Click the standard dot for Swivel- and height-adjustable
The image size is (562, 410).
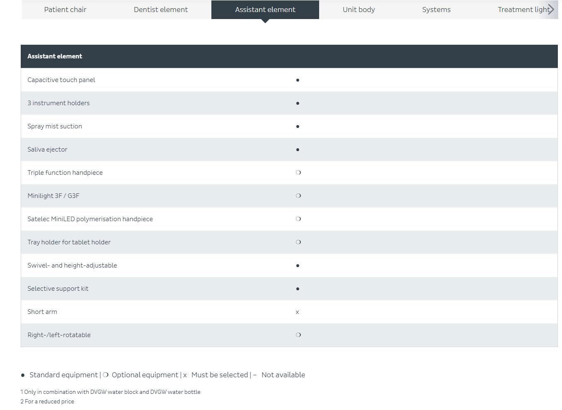pyautogui.click(x=298, y=265)
